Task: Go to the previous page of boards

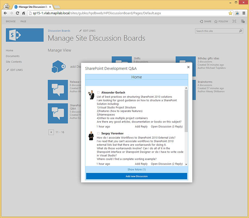Action: pos(51,132)
